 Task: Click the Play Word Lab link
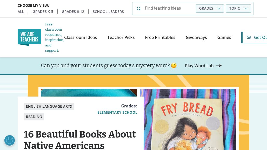tap(203, 66)
